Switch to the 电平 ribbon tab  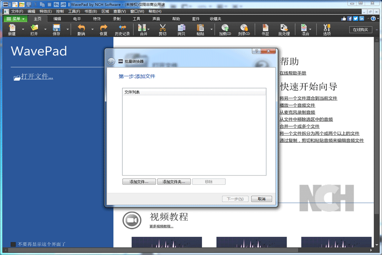[77, 19]
